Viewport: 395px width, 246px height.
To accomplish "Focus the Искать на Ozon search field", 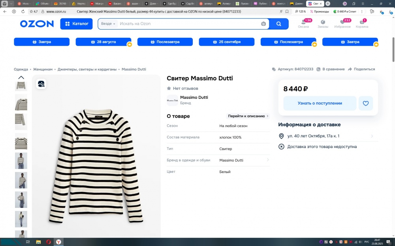I will click(189, 24).
